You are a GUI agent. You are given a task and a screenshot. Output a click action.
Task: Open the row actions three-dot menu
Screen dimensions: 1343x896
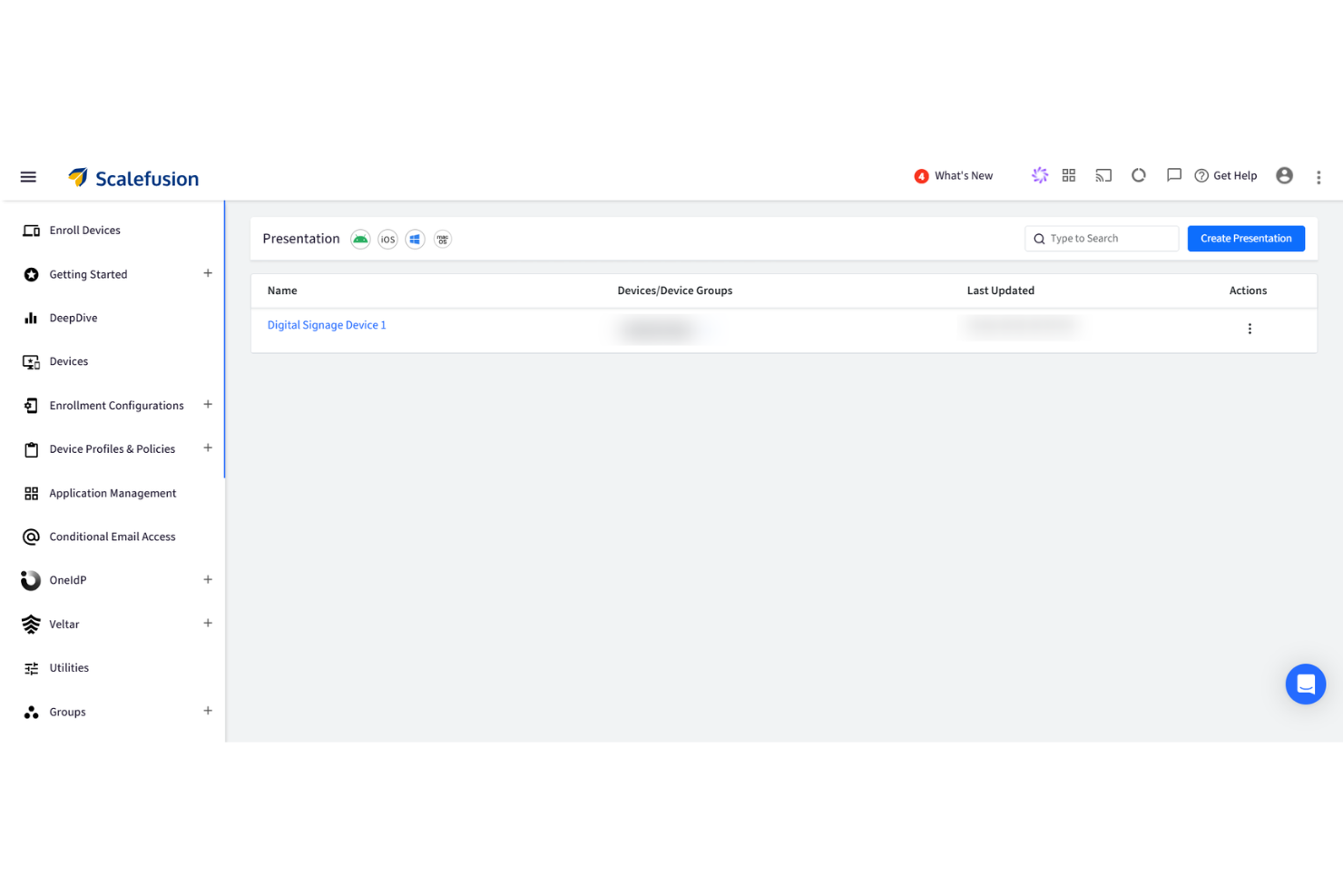pyautogui.click(x=1250, y=329)
